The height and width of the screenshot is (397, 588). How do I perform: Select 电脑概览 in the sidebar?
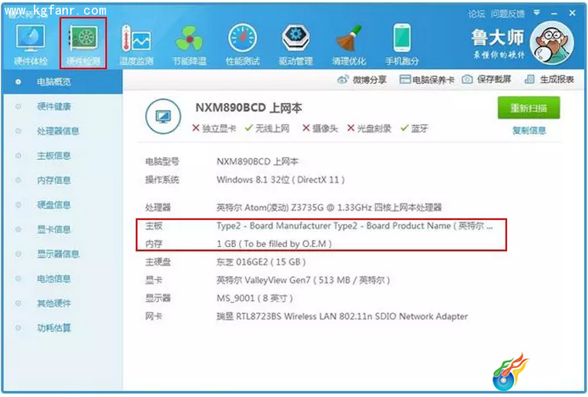pyautogui.click(x=63, y=82)
